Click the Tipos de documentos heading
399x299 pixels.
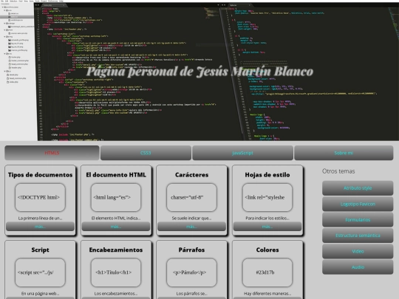pos(40,175)
